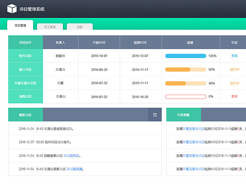This screenshot has width=246, height=184.
Task: Click 张海山 in the 富山项目 row
Action: click(x=61, y=69)
